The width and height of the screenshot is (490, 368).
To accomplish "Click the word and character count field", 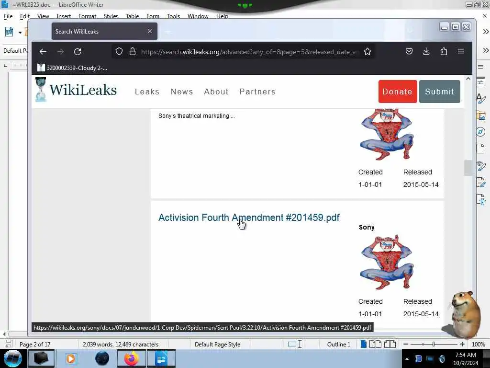I will click(120, 344).
